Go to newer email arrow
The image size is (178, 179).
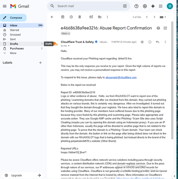point(147,17)
